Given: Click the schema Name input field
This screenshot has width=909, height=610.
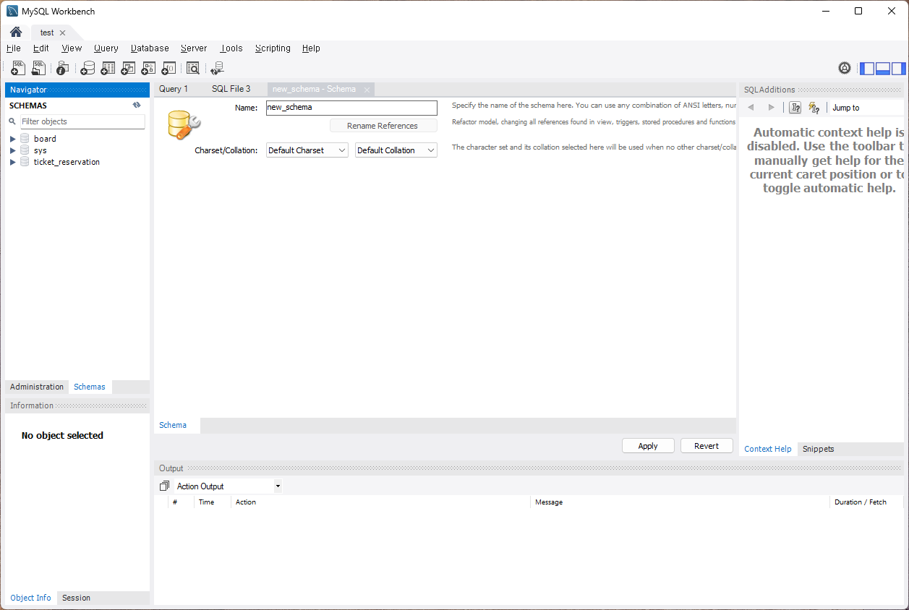Looking at the screenshot, I should coord(351,107).
